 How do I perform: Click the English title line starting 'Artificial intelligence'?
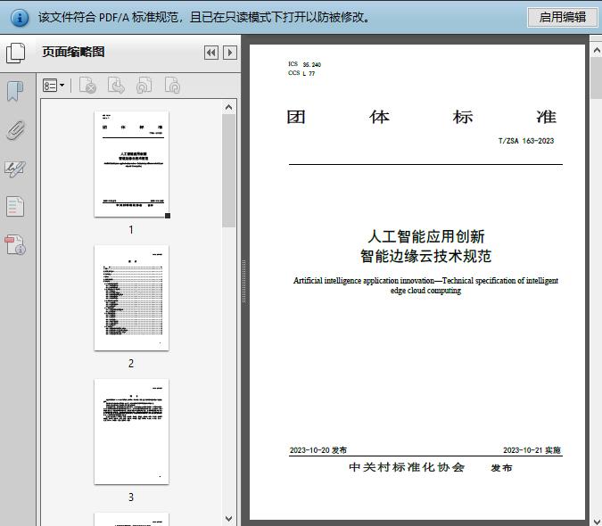425,281
